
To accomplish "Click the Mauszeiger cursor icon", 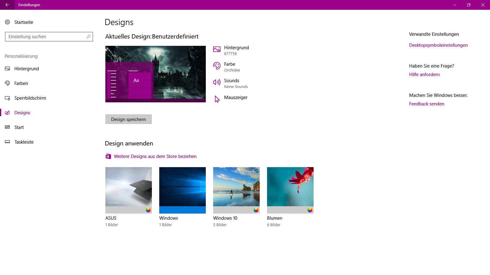I will point(217,99).
